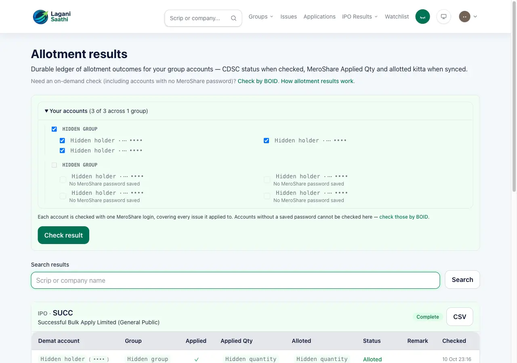This screenshot has width=517, height=363.
Task: Follow the check those by BOID link
Action: click(404, 217)
